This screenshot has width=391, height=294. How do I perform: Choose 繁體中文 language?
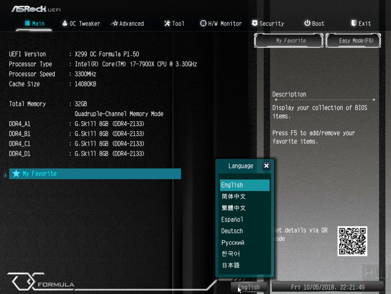pos(245,208)
